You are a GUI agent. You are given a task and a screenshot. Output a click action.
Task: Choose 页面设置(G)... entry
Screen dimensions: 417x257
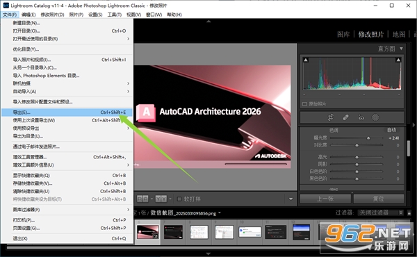coord(67,228)
